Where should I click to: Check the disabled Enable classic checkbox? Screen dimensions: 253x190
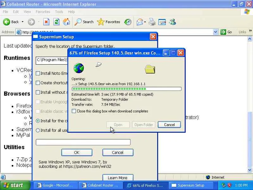pyautogui.click(x=38, y=111)
